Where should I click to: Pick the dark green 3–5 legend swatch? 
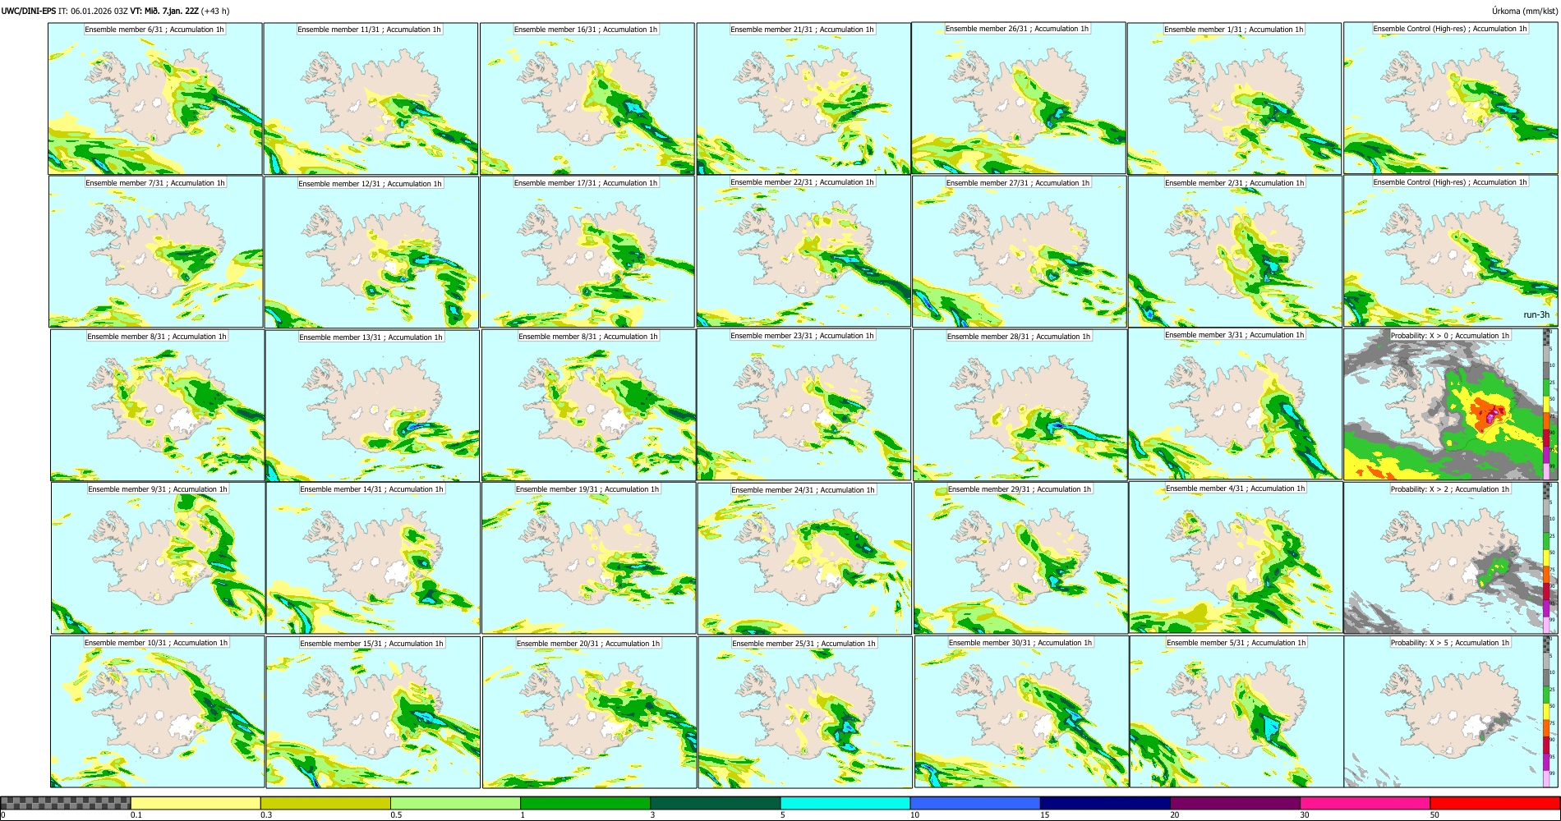pos(715,803)
